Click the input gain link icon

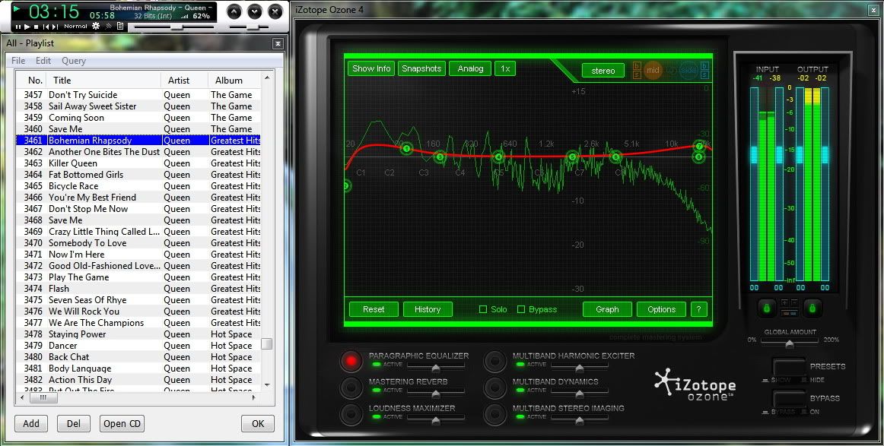[x=766, y=308]
